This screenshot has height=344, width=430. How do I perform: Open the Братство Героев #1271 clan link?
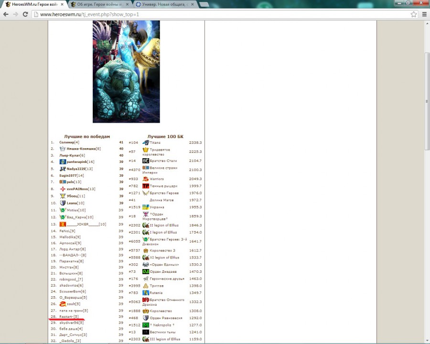click(x=164, y=193)
